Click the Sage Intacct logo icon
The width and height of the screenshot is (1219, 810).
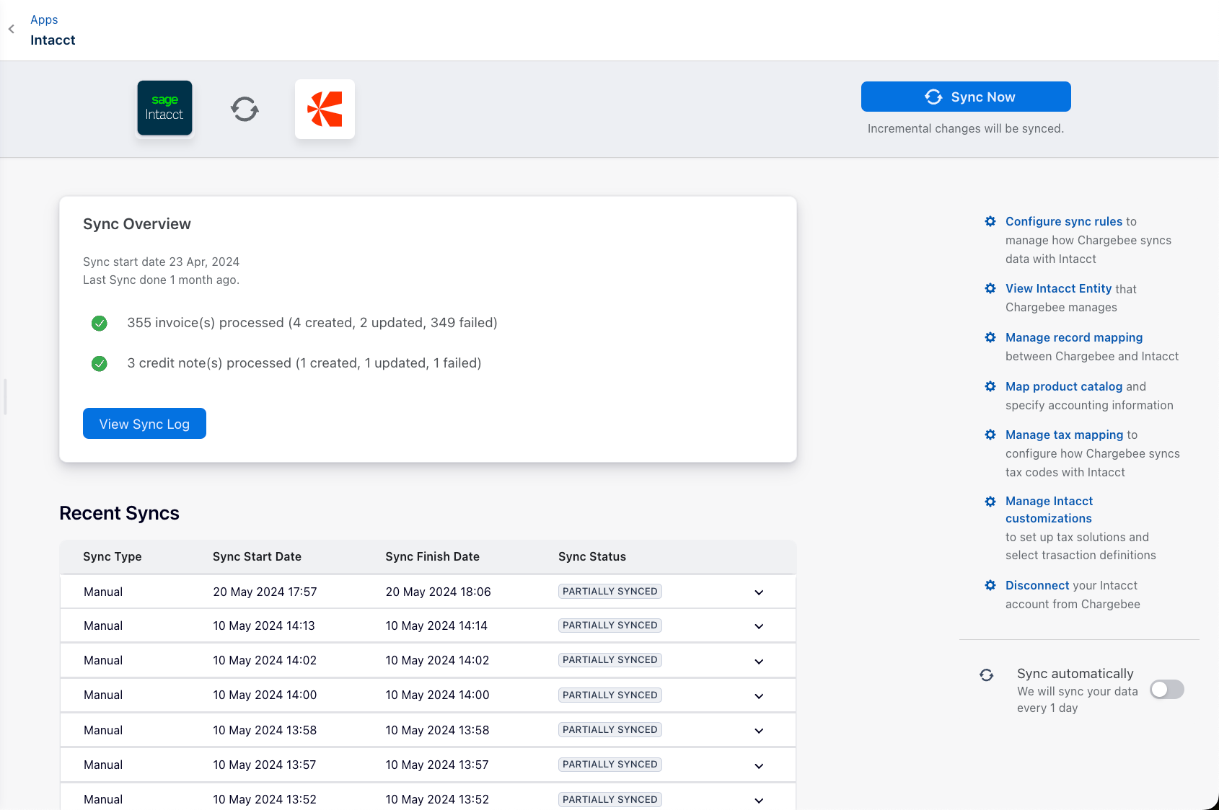click(x=164, y=108)
